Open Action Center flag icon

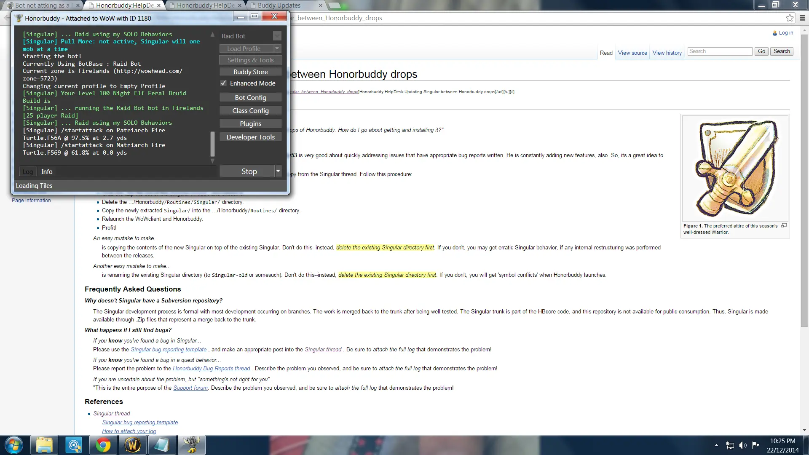click(x=755, y=445)
